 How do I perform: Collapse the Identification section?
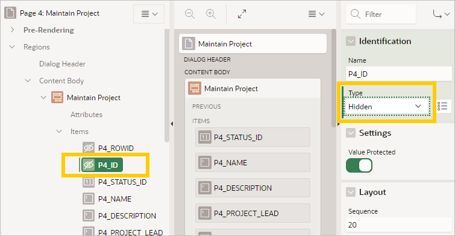click(351, 41)
